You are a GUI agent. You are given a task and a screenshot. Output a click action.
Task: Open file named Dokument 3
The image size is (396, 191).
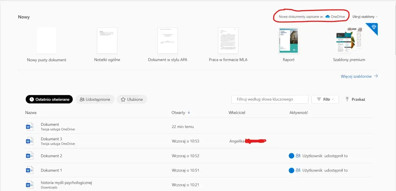(x=51, y=139)
